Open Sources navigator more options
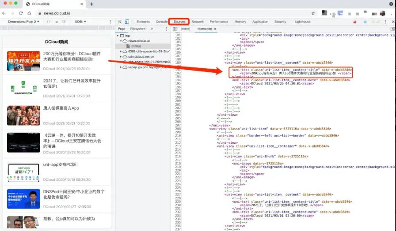 166,29
